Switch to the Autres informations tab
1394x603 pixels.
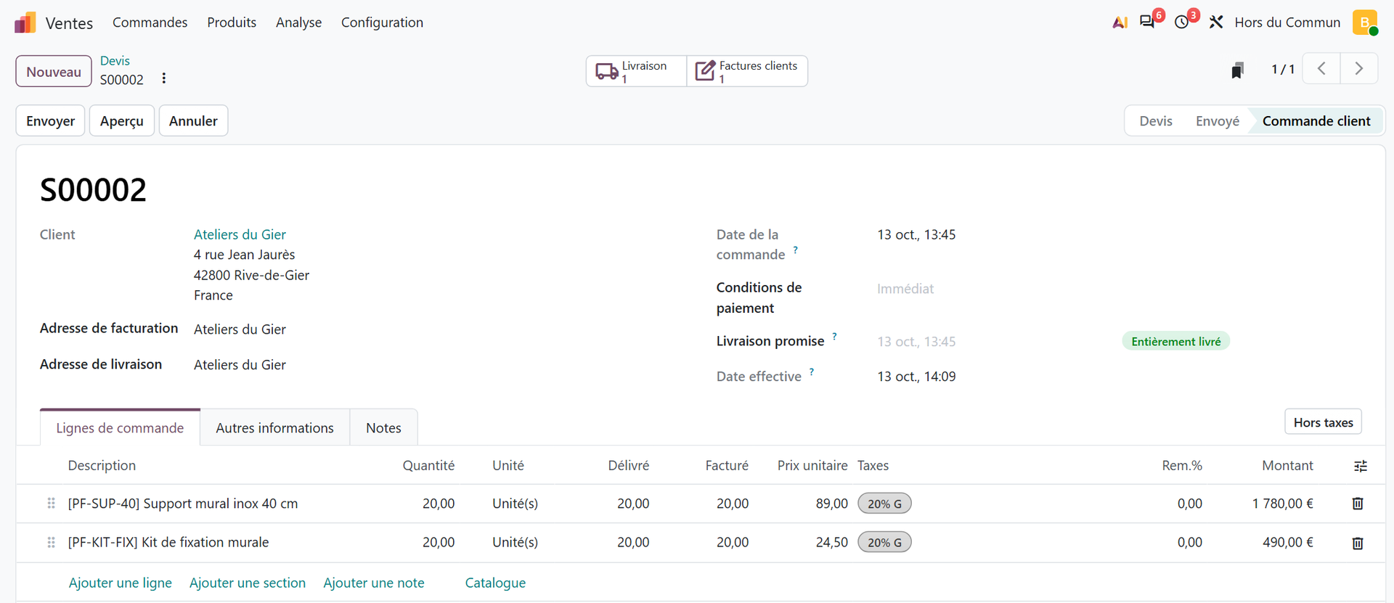pyautogui.click(x=274, y=428)
